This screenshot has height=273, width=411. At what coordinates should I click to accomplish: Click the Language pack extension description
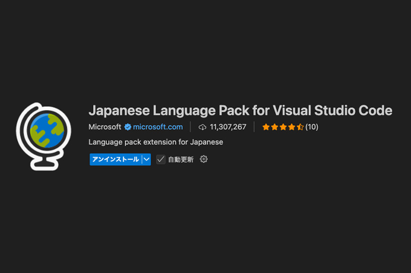click(156, 142)
